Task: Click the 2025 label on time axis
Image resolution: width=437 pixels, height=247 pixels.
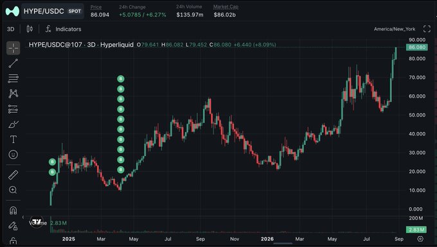Action: pyautogui.click(x=69, y=239)
